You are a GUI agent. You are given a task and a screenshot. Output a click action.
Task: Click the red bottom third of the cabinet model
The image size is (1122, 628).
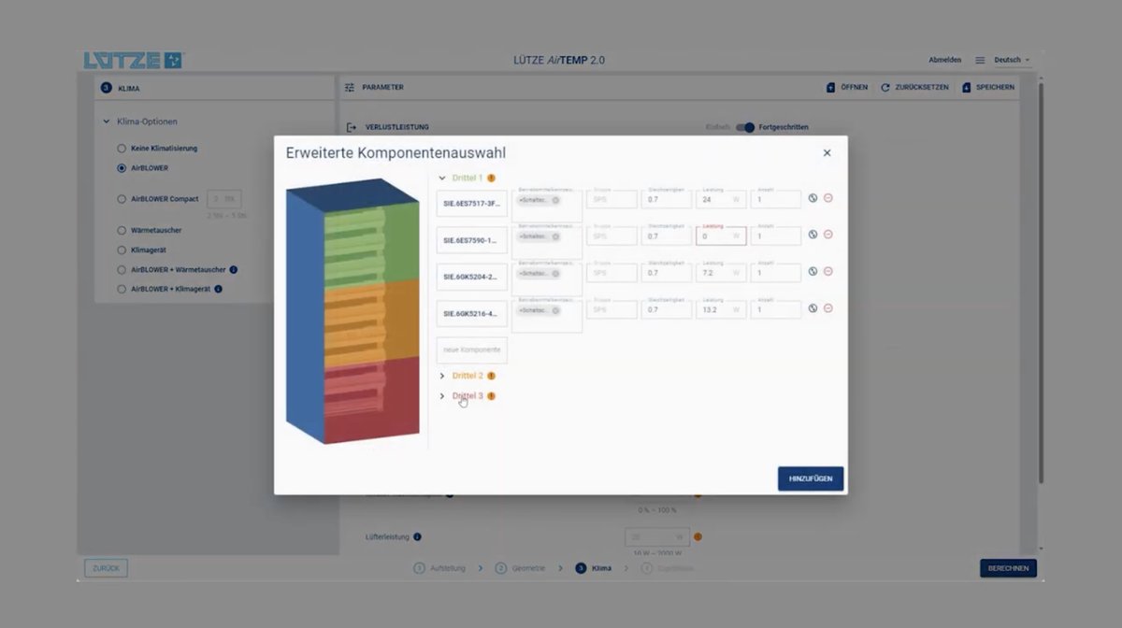pyautogui.click(x=372, y=402)
